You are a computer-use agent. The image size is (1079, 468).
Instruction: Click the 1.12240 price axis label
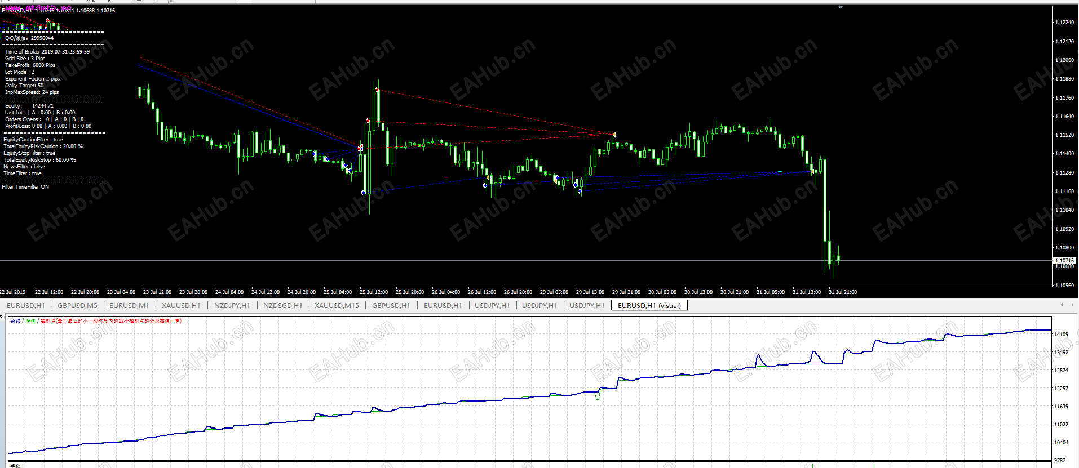tap(1064, 23)
